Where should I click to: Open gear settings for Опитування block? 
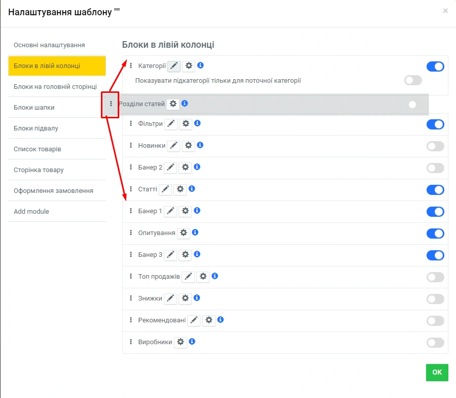coord(184,233)
